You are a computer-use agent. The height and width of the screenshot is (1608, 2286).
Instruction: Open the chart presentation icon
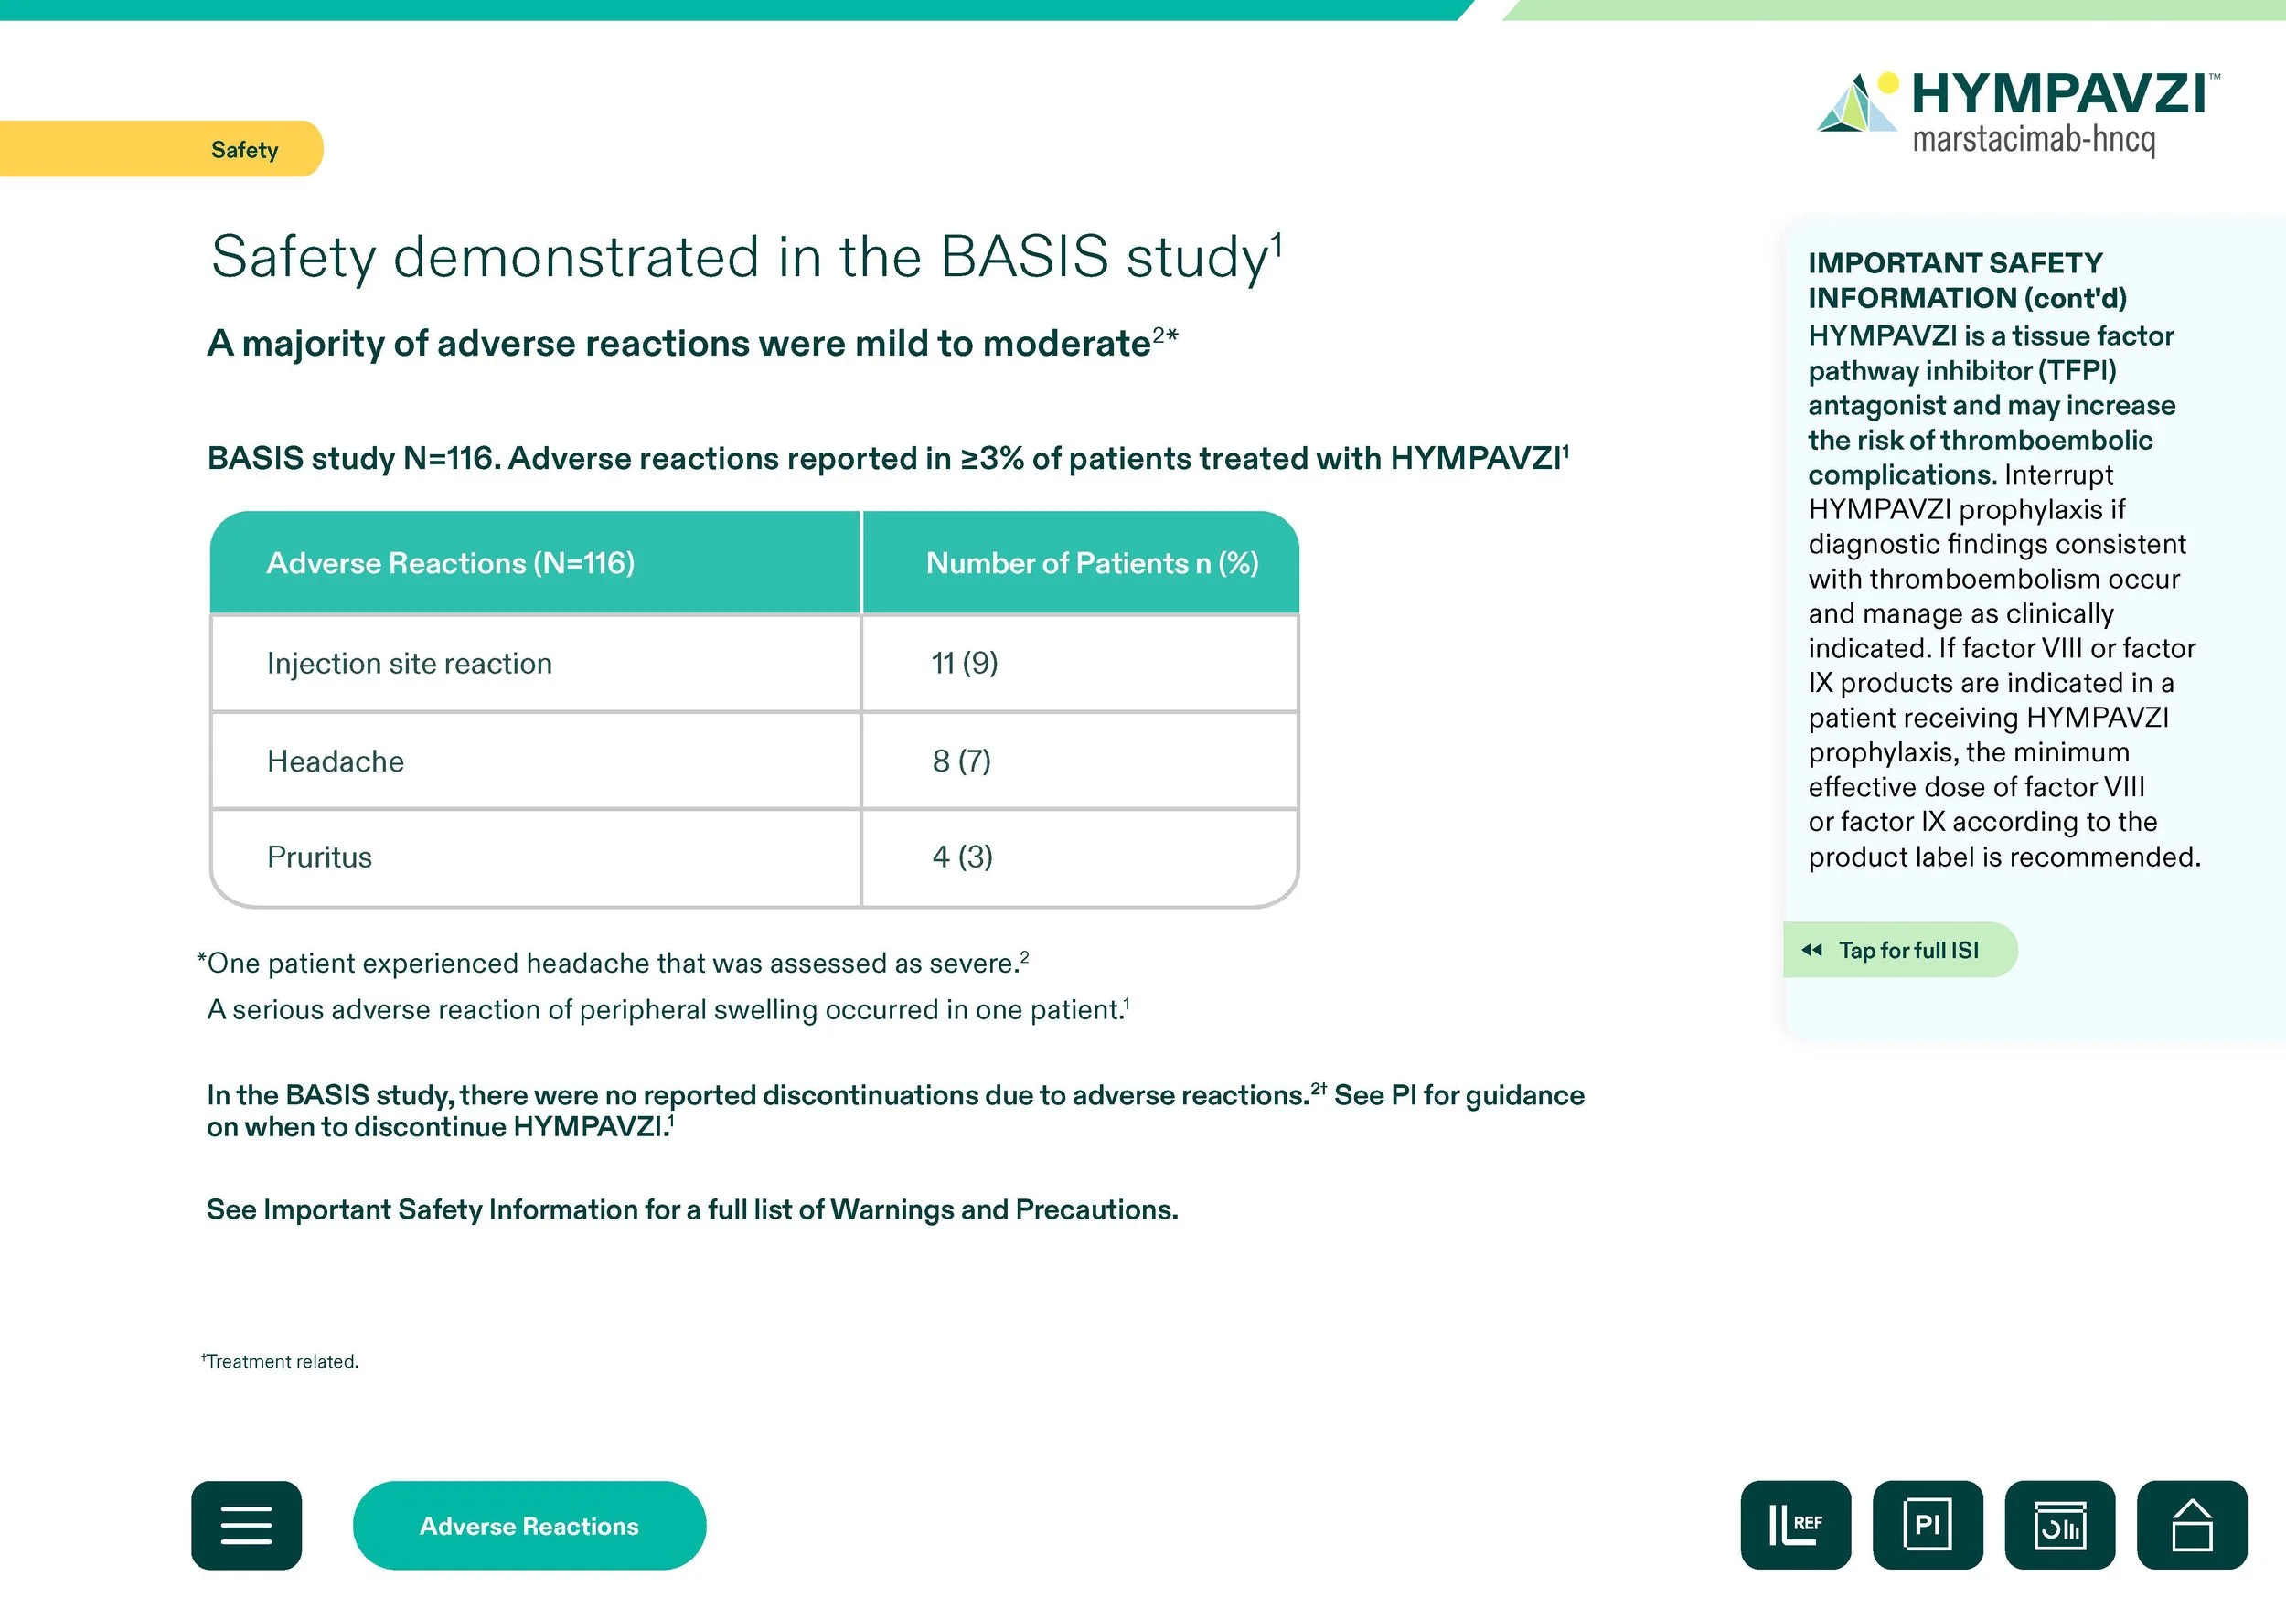point(2059,1525)
